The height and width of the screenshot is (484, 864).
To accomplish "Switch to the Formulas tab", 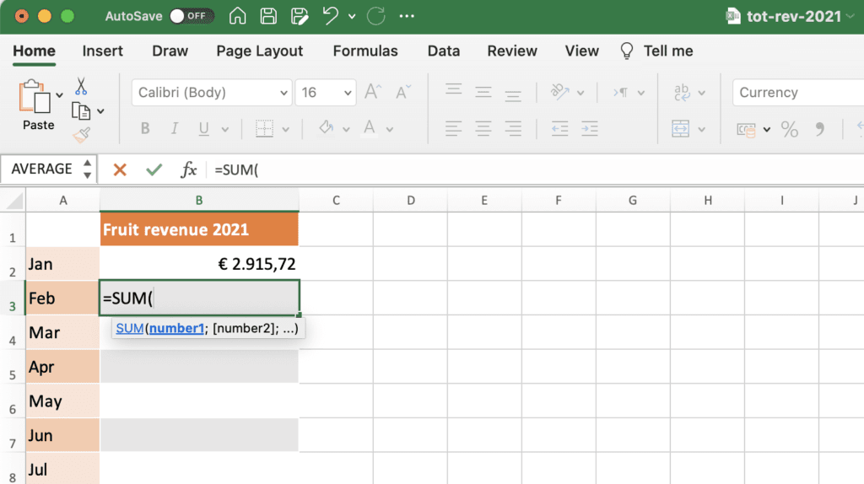I will point(365,51).
